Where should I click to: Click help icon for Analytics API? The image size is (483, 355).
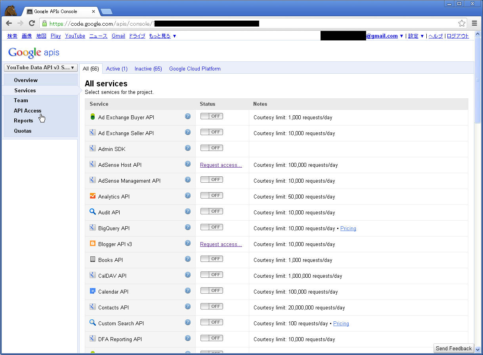pyautogui.click(x=188, y=196)
